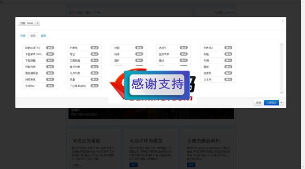305x169 pixels.
Task: Click the 方便的模板制作 heading in the background page
Action: pyautogui.click(x=203, y=140)
